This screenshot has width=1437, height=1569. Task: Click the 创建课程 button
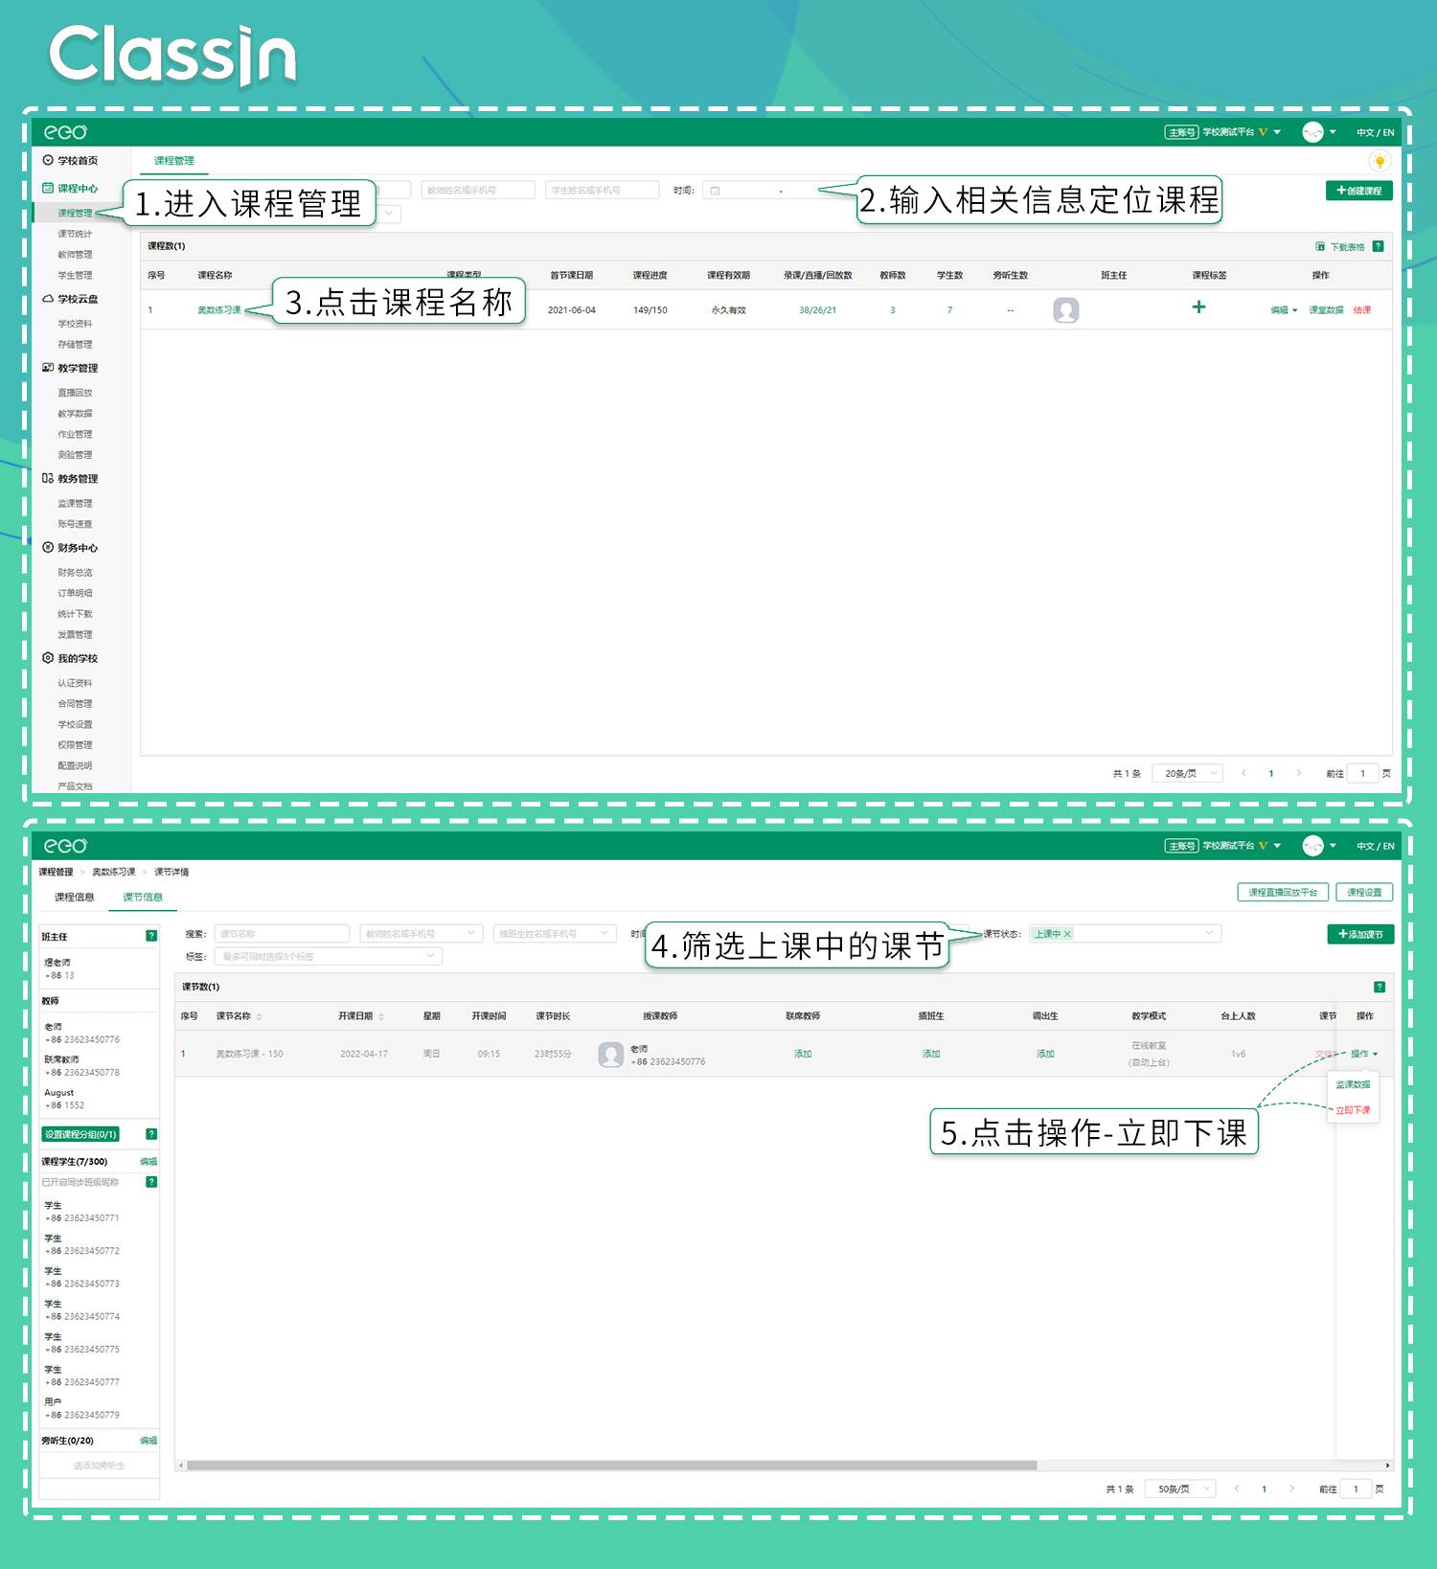pos(1358,191)
